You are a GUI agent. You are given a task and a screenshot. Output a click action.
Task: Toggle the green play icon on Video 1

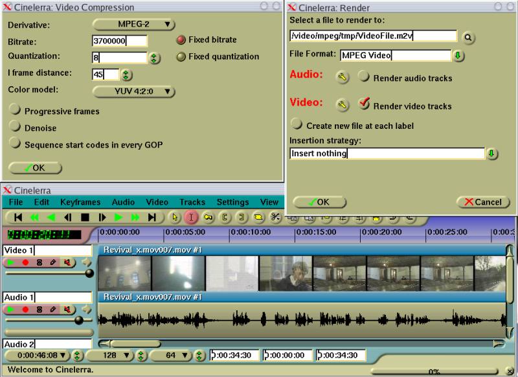pyautogui.click(x=11, y=262)
